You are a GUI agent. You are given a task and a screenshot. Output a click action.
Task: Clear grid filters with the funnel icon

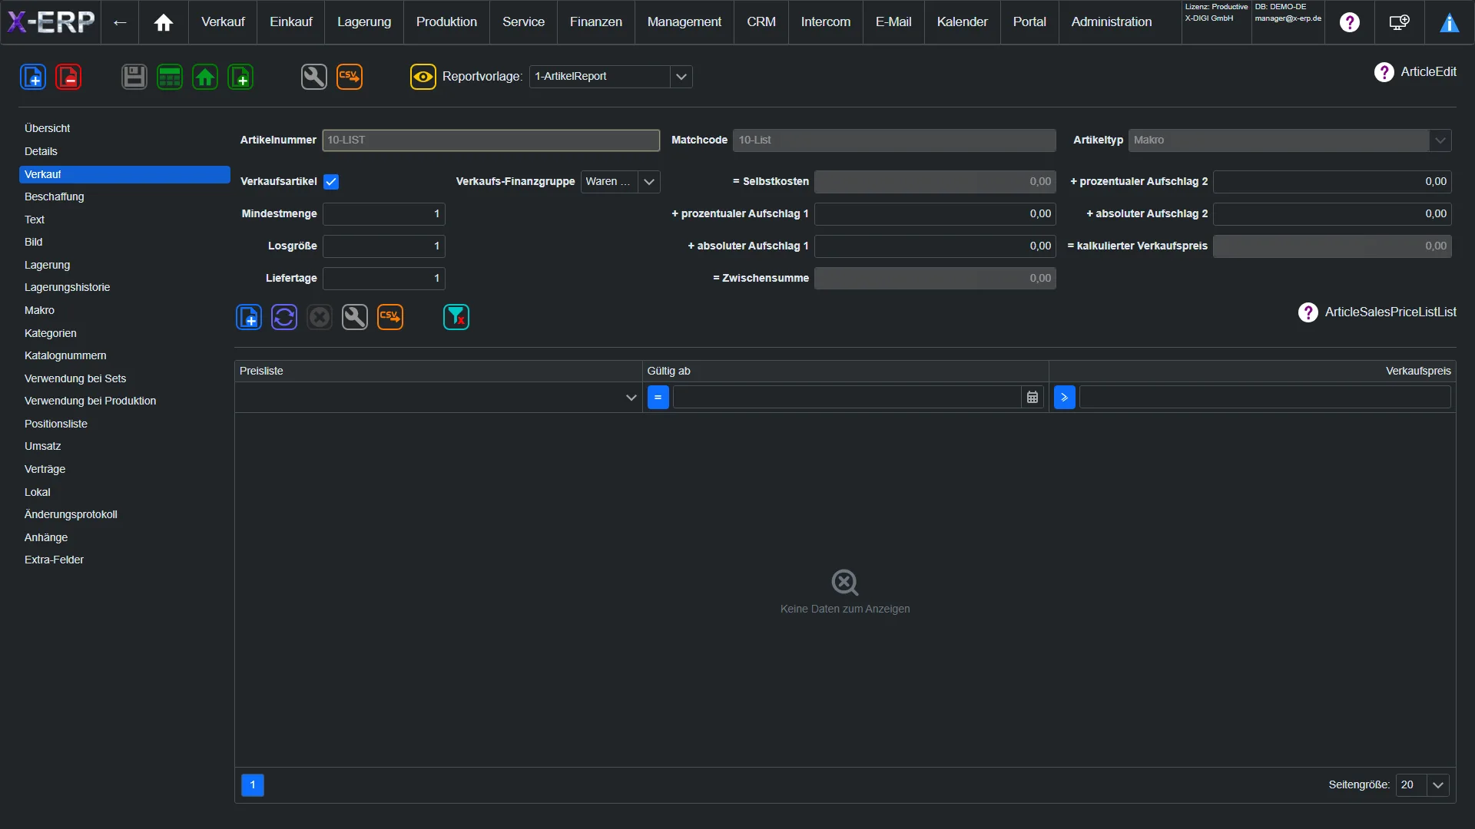click(456, 317)
